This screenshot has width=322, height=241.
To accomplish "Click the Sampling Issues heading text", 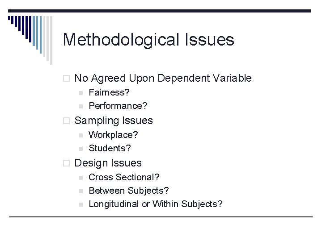I will pos(114,120).
